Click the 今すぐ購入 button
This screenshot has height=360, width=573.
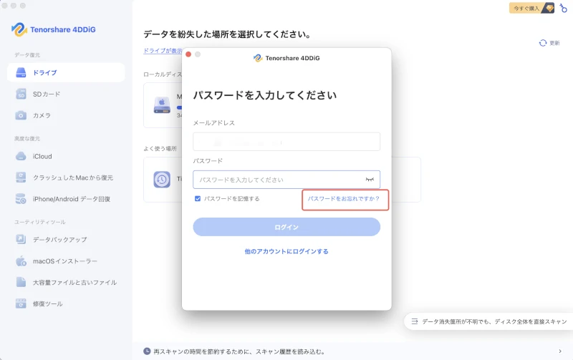click(531, 8)
